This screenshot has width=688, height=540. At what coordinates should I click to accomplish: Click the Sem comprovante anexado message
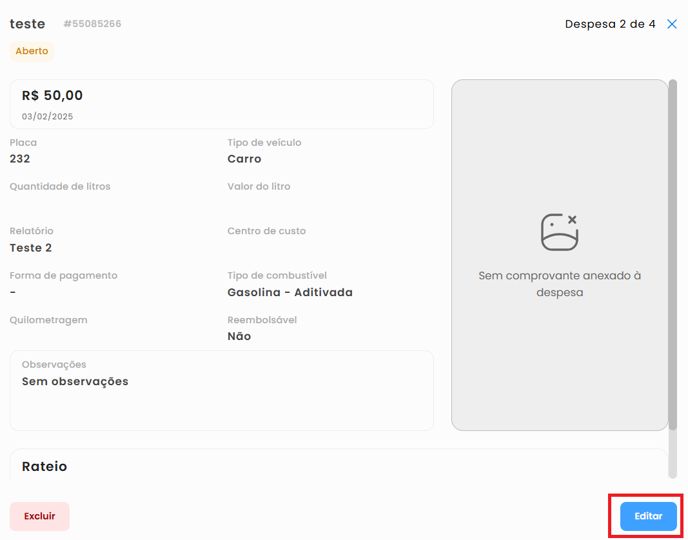[559, 284]
